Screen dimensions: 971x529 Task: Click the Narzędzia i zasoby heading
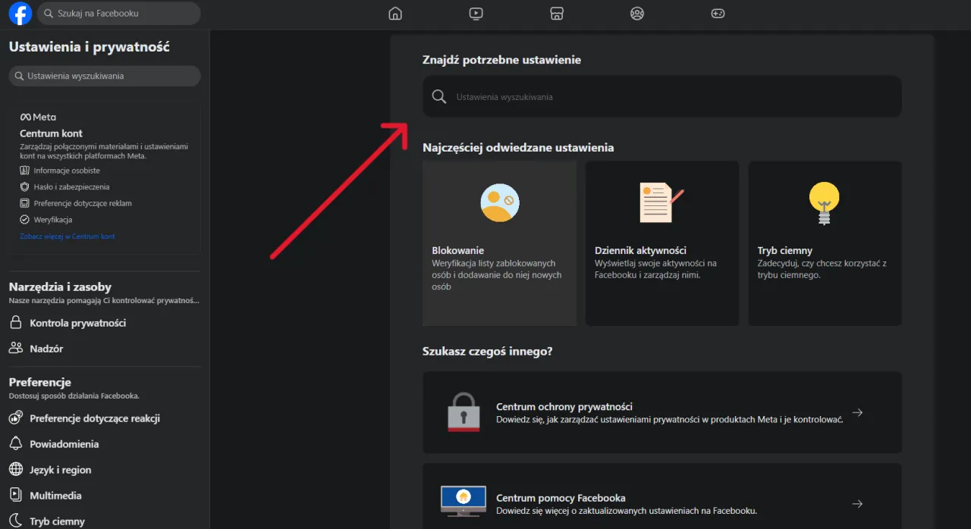[60, 286]
